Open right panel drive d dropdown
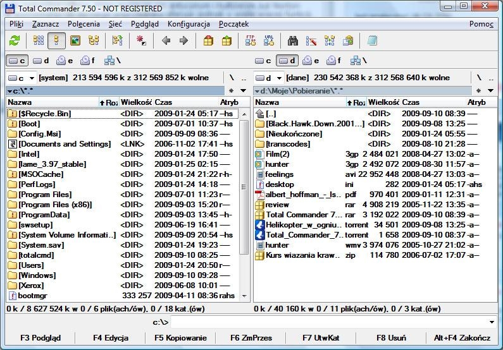This screenshot has height=350, width=503. pos(269,78)
